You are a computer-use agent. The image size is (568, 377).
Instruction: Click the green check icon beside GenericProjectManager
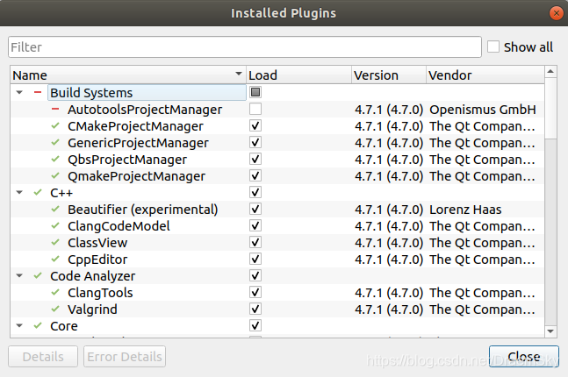pos(55,143)
